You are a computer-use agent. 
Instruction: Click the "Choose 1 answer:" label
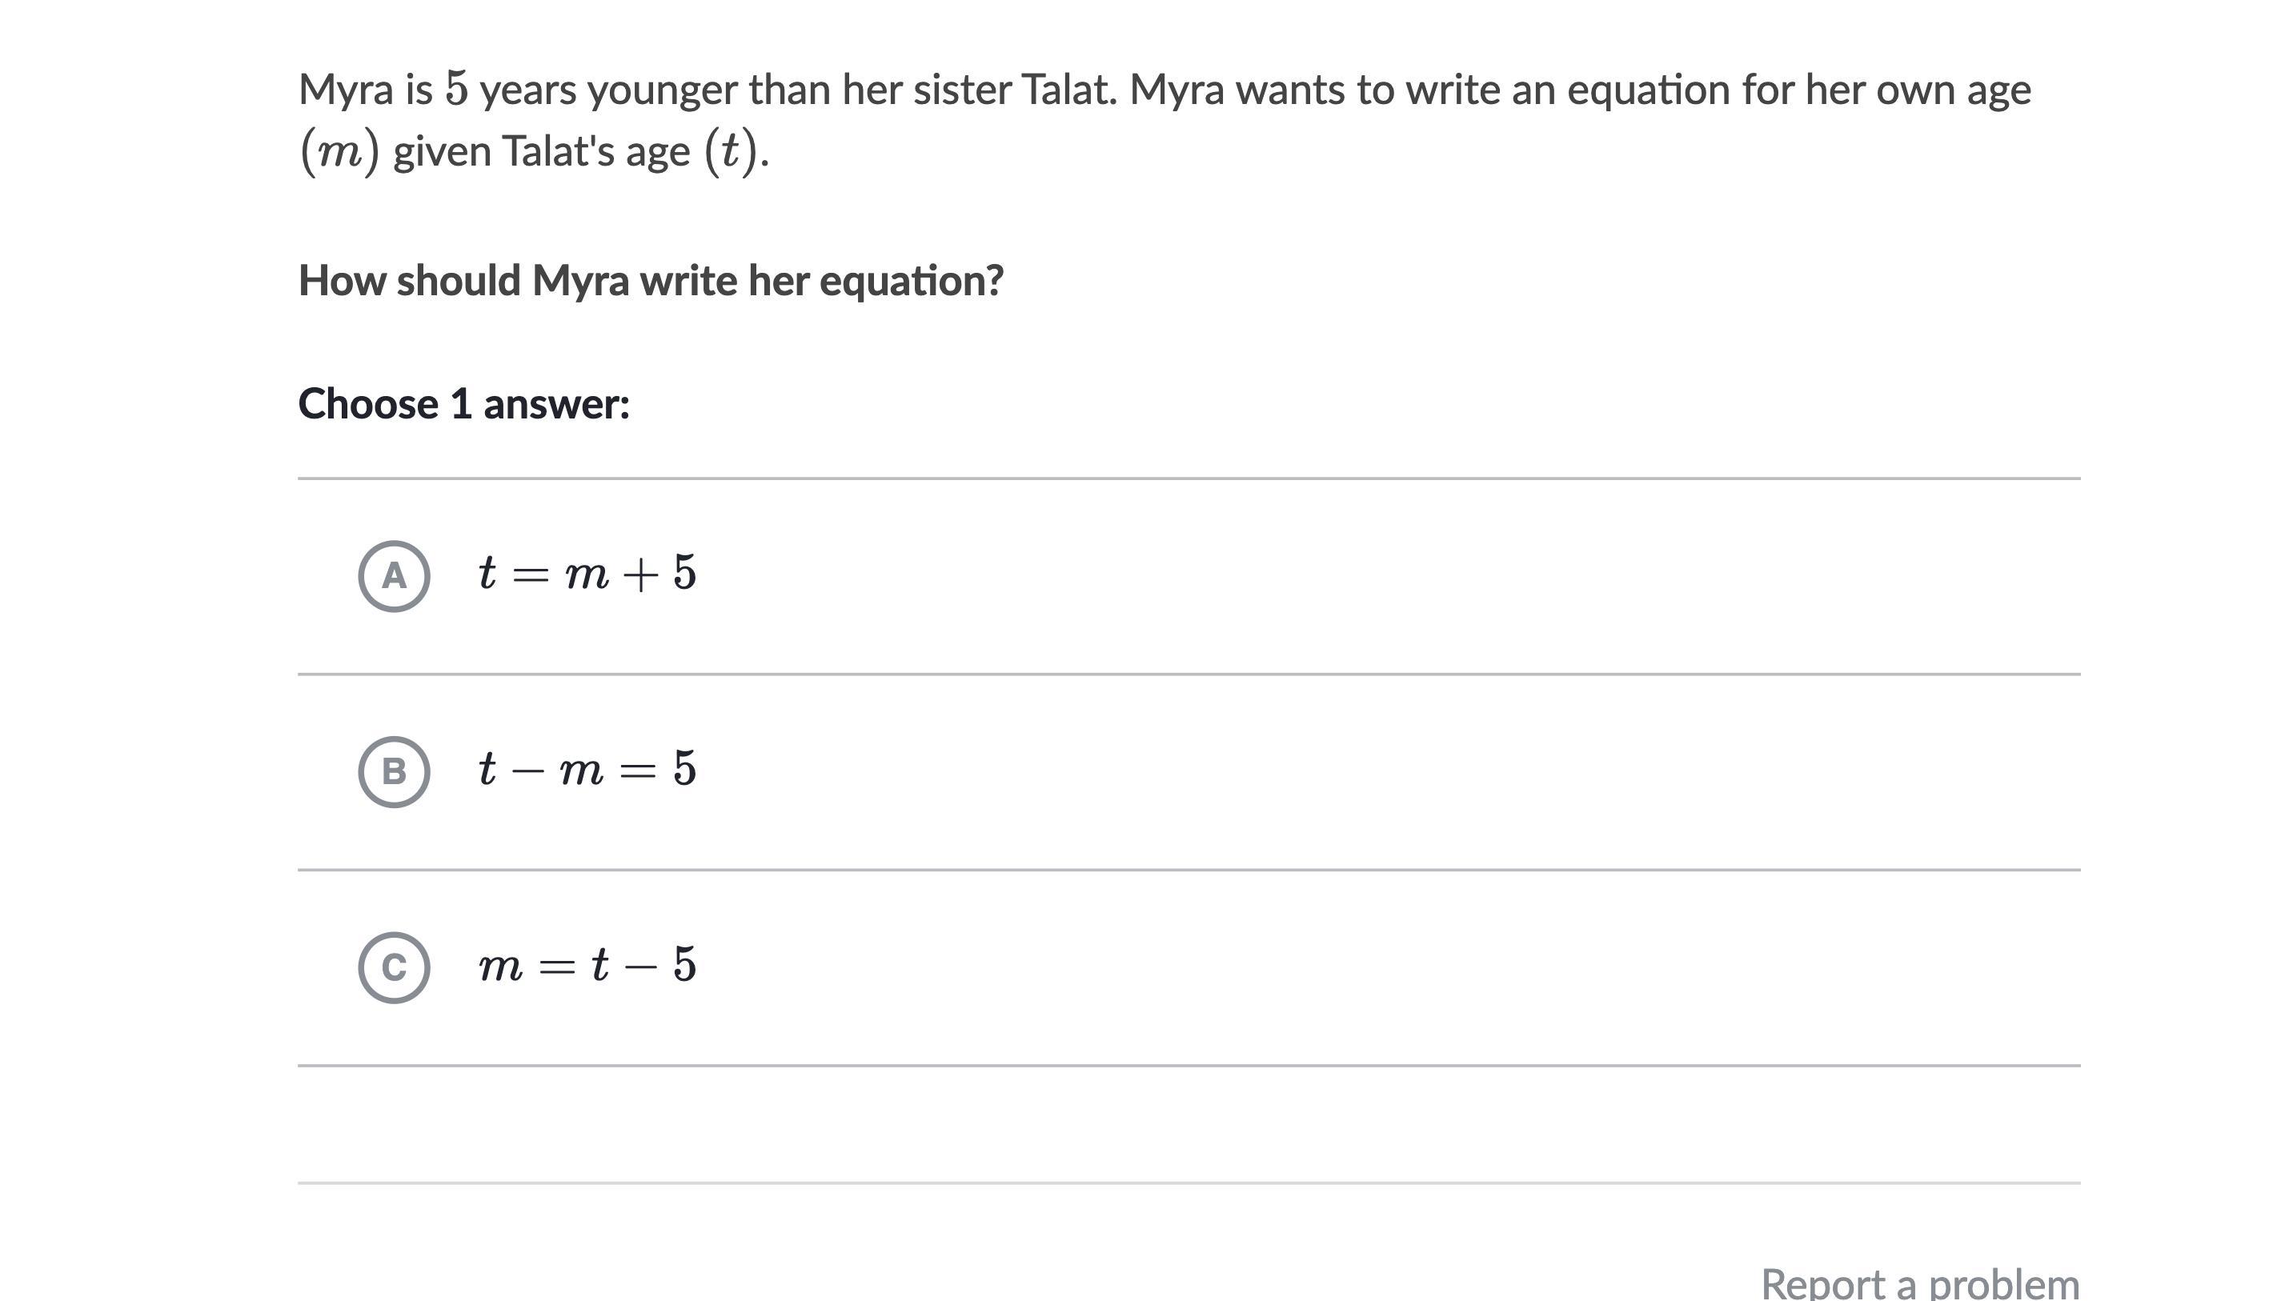[x=463, y=404]
